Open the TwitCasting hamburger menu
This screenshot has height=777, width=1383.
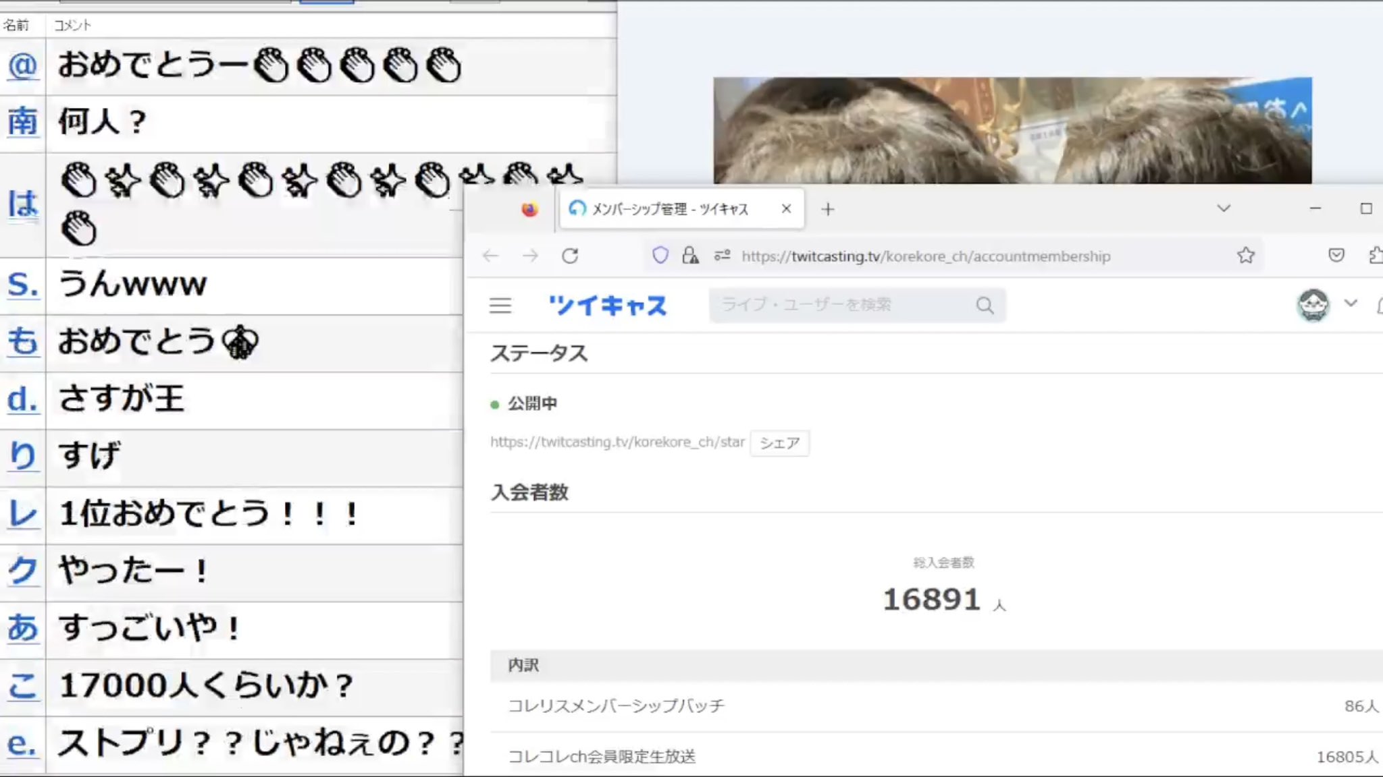tap(500, 306)
